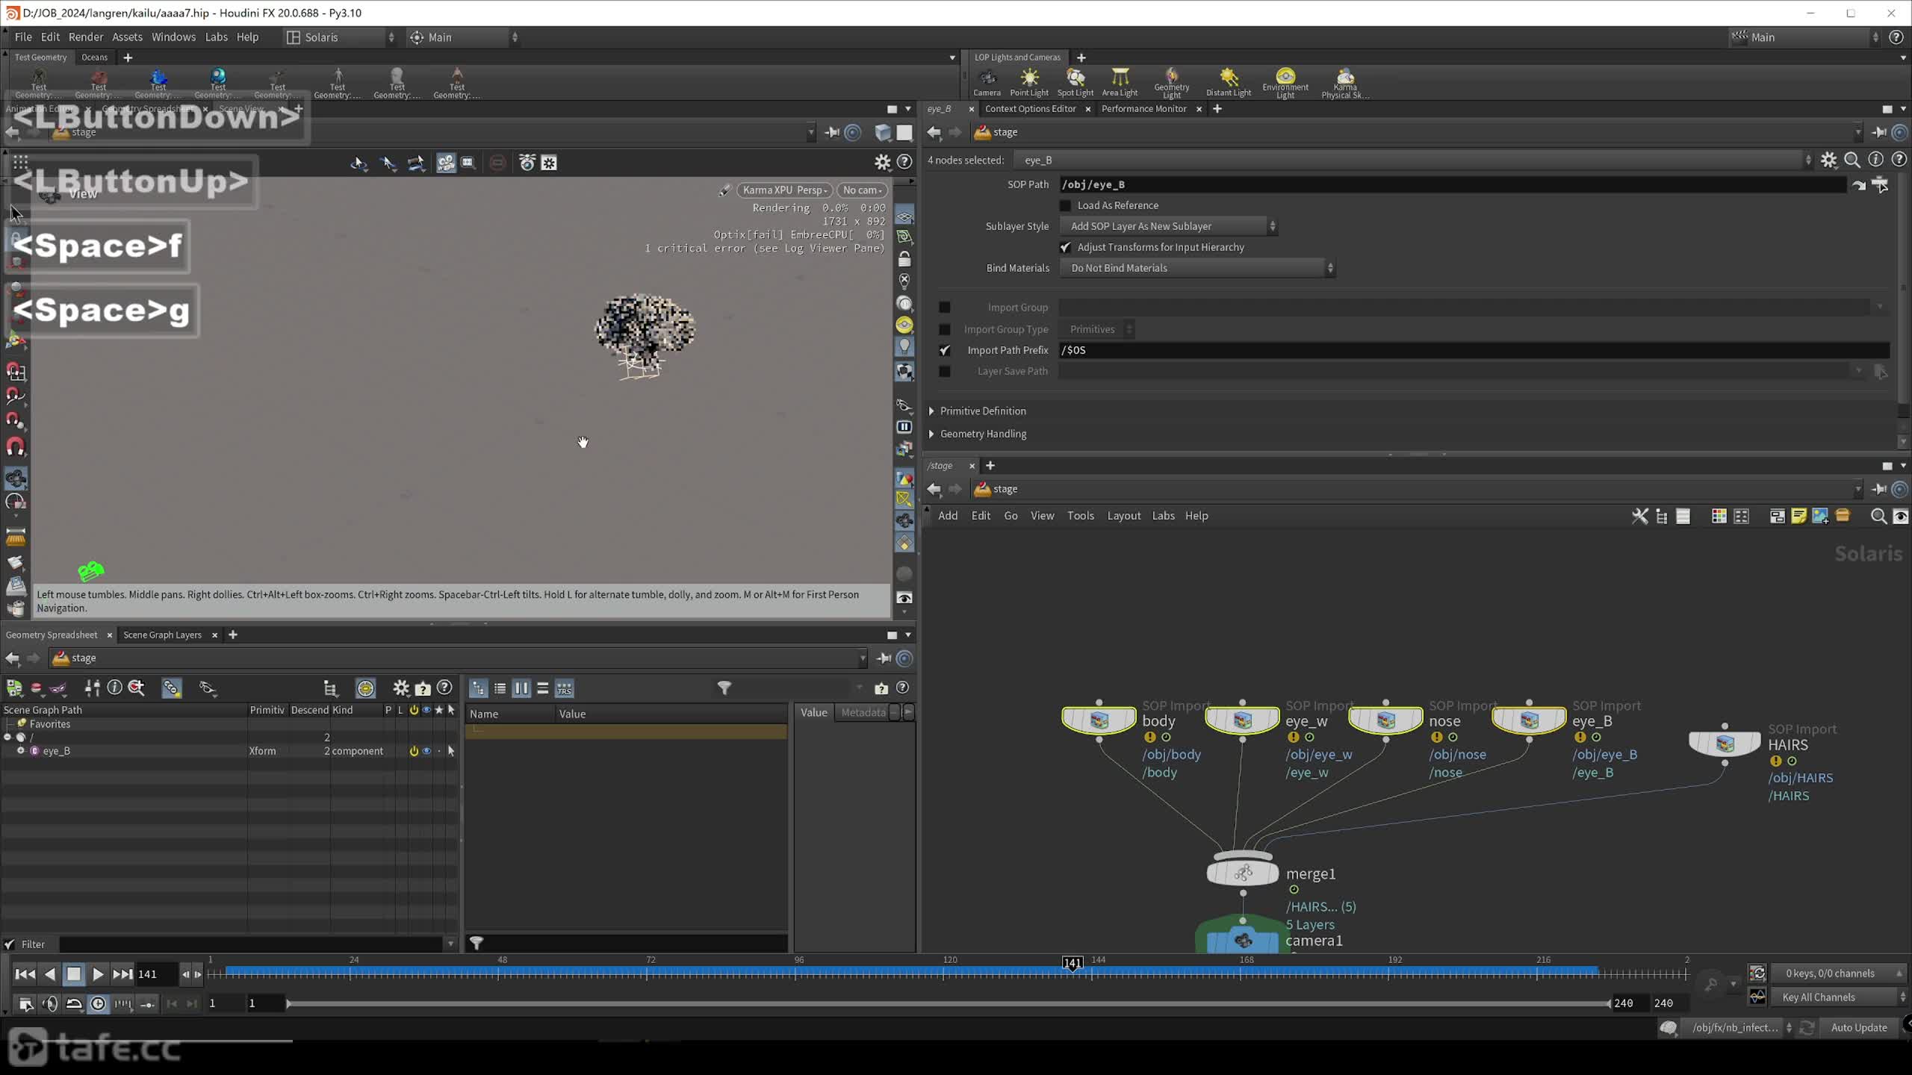Toggle activation of eye_B prim
The image size is (1912, 1075).
pyautogui.click(x=414, y=751)
